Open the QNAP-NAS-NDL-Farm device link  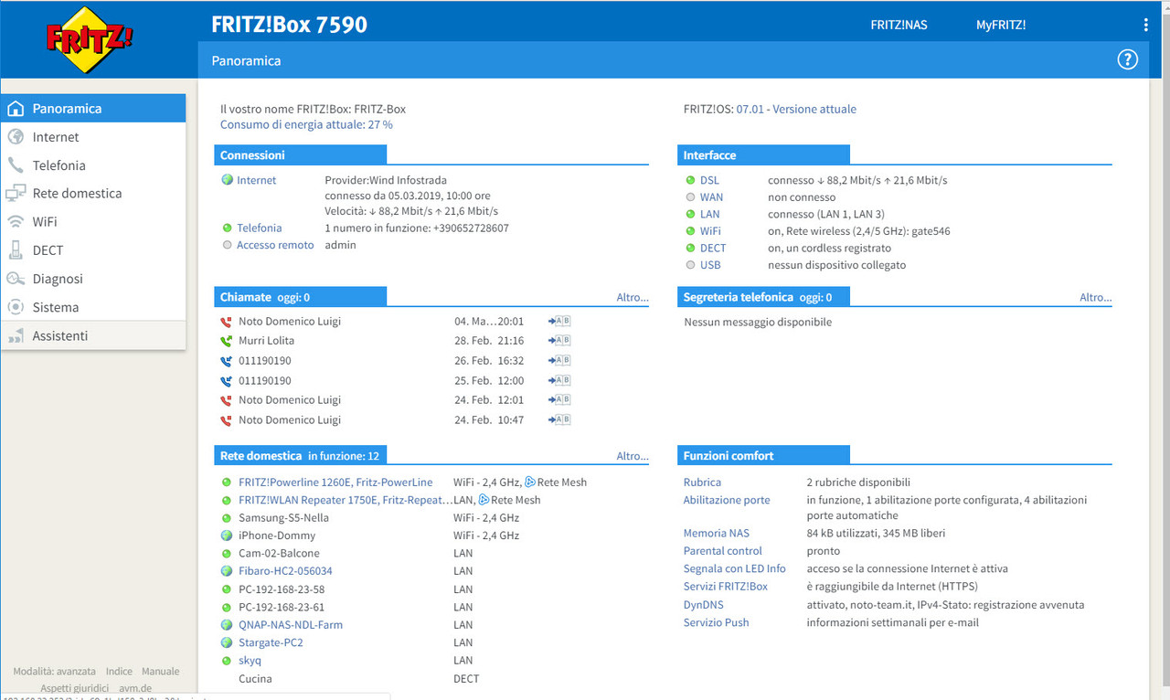point(291,624)
